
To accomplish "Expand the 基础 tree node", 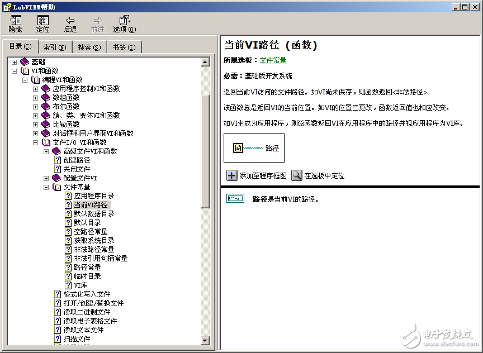I will (x=14, y=62).
